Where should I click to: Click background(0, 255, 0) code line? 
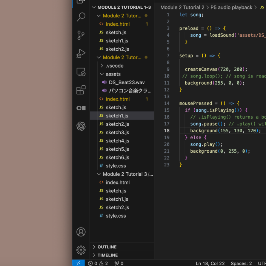[x=220, y=151]
